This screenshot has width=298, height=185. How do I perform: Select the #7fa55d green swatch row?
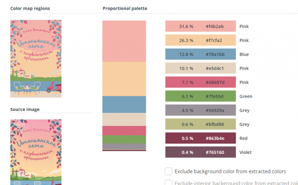[x=201, y=96]
